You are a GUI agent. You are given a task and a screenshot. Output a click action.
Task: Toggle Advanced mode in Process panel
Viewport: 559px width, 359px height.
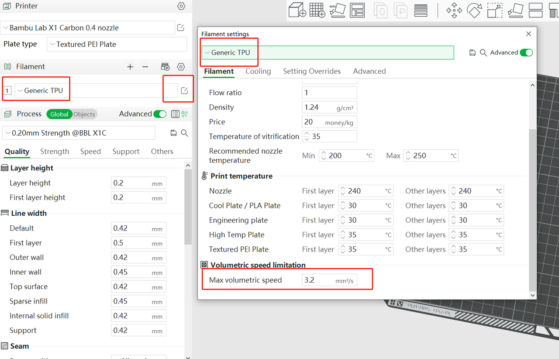160,114
